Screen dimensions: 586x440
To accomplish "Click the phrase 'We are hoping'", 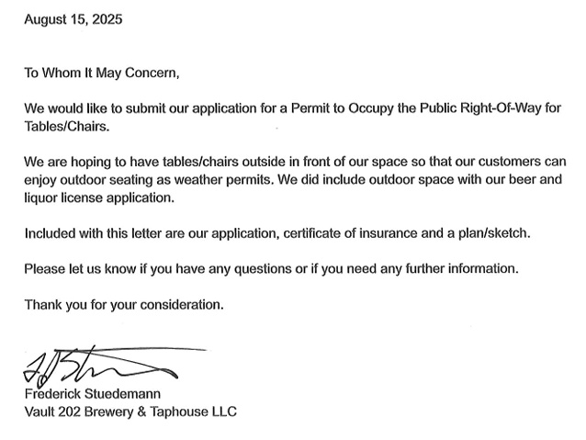I will pos(68,162).
